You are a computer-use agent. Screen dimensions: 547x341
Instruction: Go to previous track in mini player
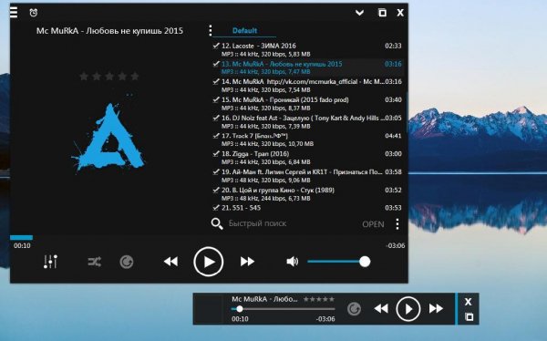381,308
